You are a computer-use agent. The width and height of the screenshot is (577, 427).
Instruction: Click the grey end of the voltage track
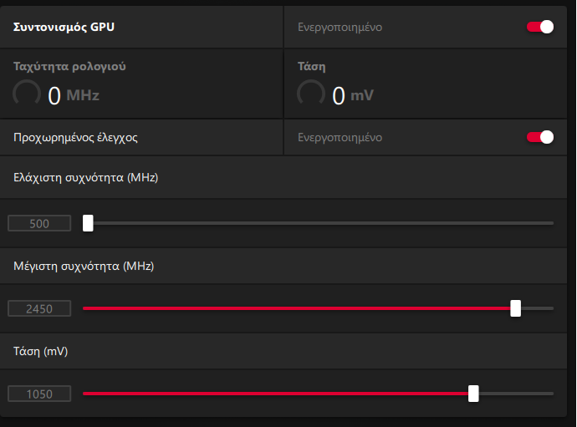[x=516, y=394]
